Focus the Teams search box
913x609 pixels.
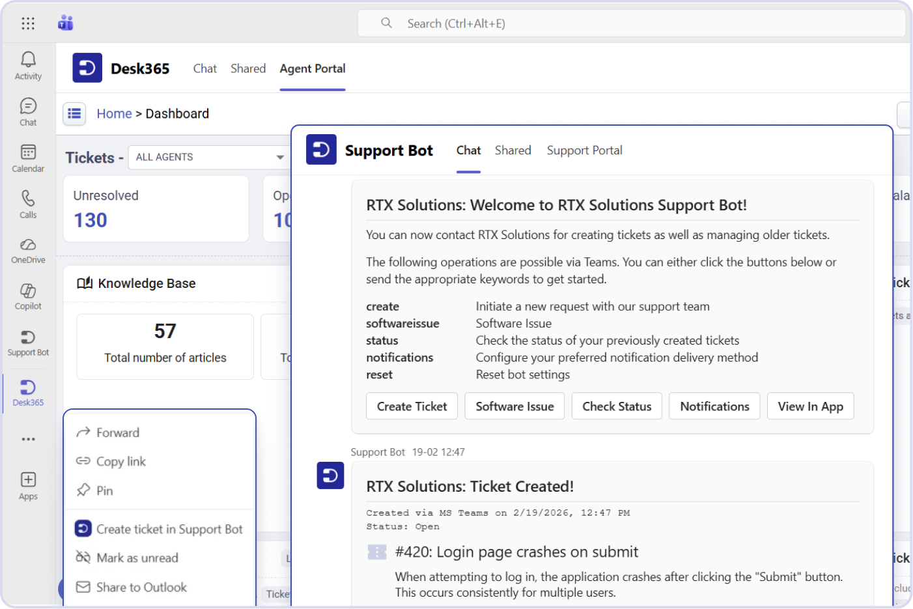click(631, 23)
